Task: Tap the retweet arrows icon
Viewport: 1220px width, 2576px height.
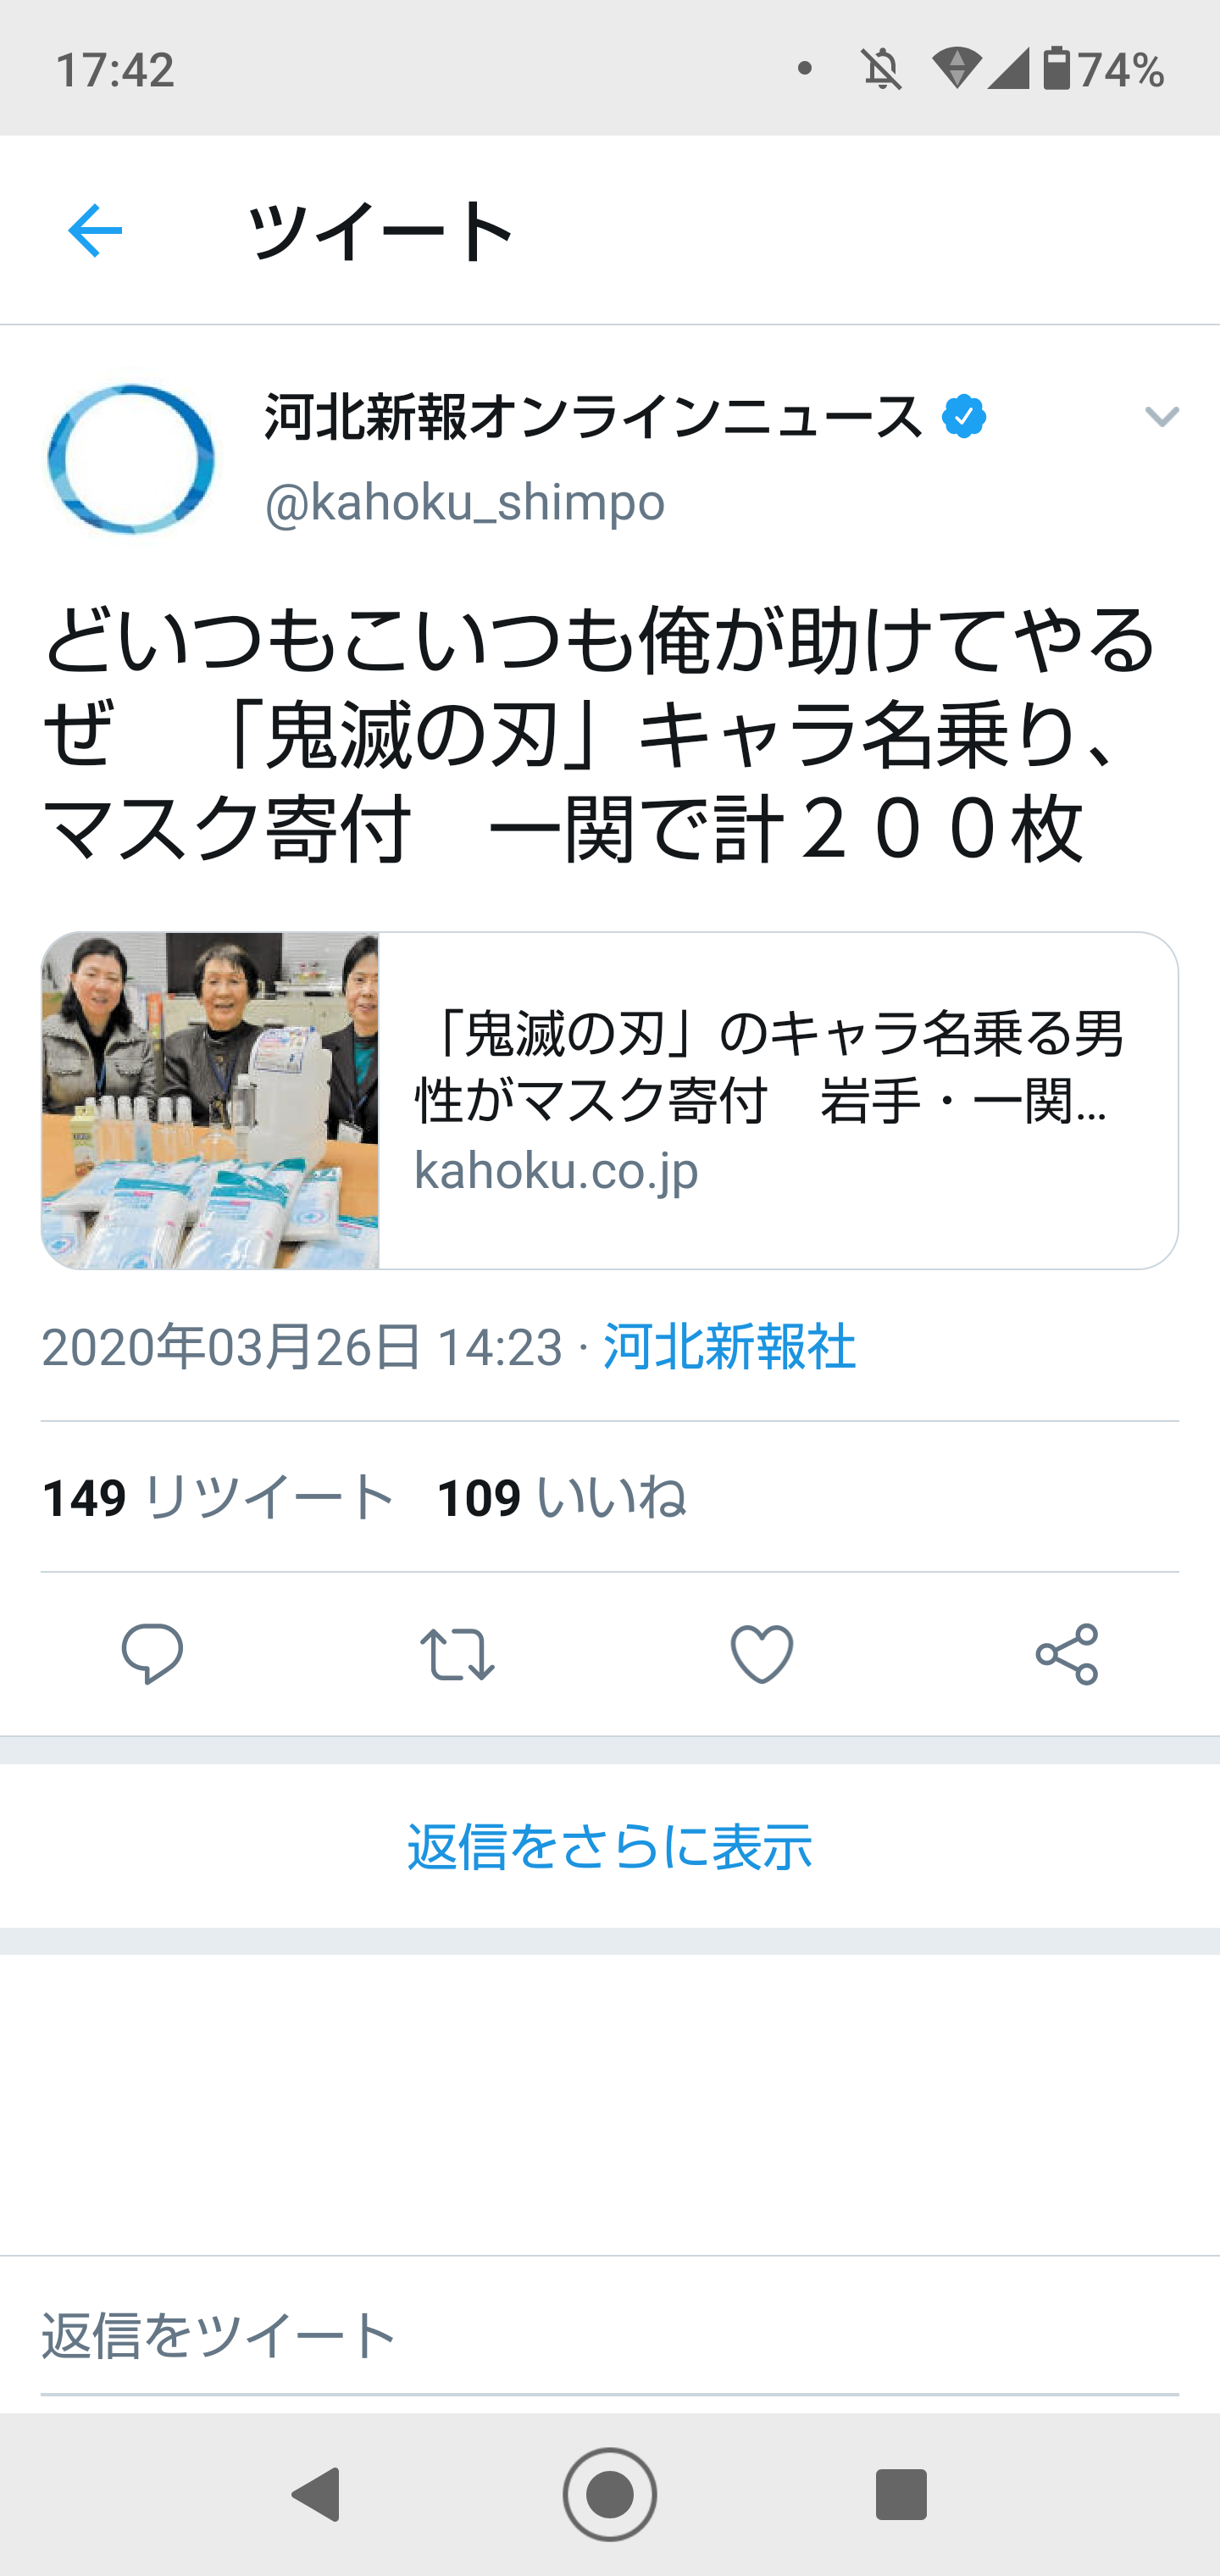Action: pyautogui.click(x=457, y=1654)
